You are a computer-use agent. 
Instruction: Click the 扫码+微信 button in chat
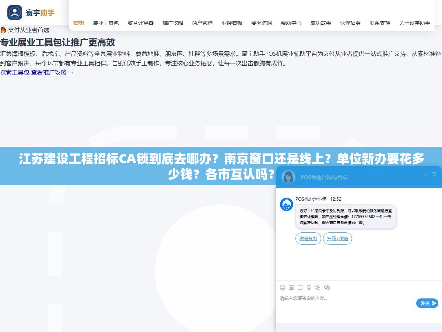(x=337, y=239)
